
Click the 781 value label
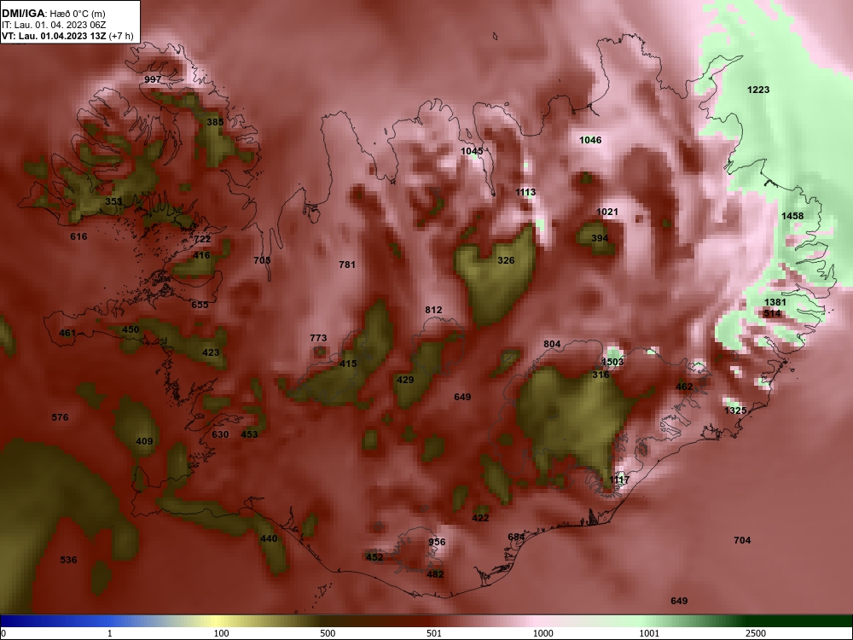click(347, 265)
